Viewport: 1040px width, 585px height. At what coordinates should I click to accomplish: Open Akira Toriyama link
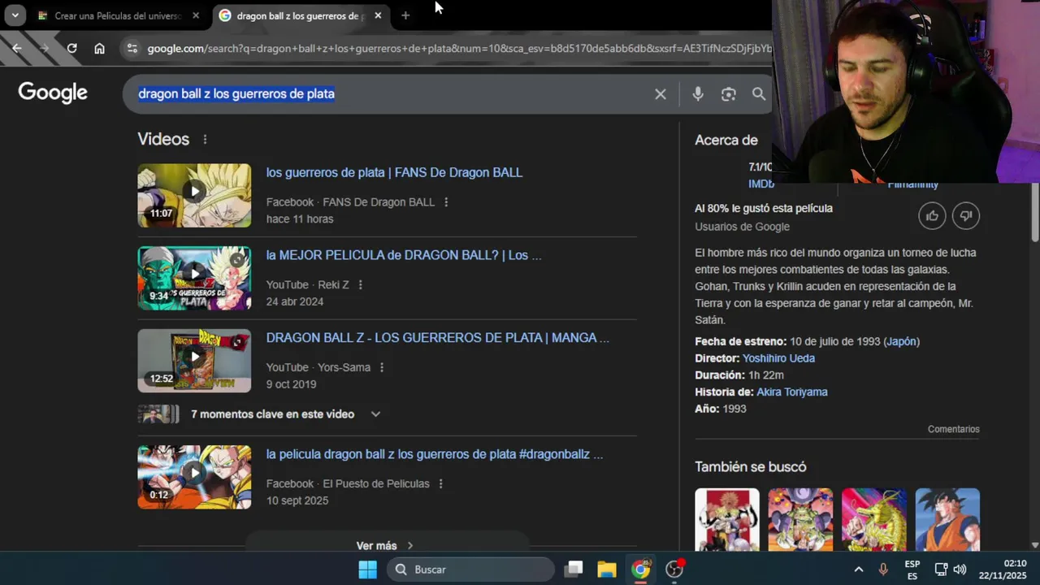[792, 392]
